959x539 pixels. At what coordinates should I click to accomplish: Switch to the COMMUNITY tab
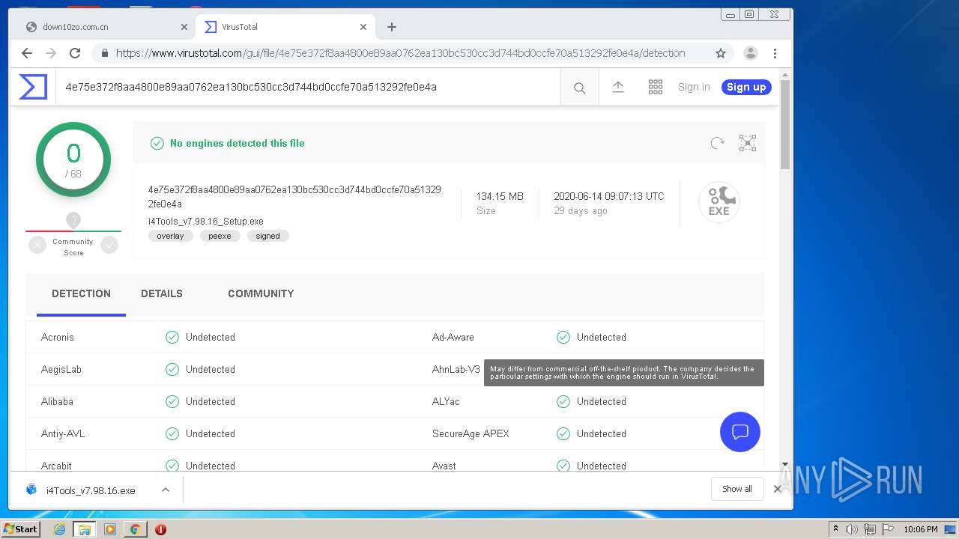pyautogui.click(x=261, y=293)
